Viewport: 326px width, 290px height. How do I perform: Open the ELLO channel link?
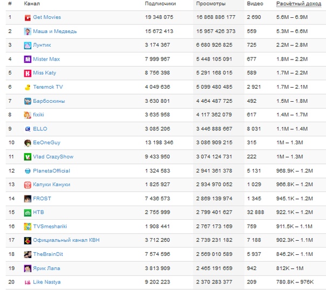(x=40, y=129)
